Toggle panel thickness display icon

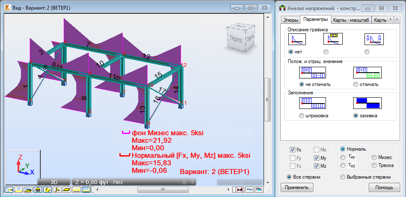tap(67, 190)
